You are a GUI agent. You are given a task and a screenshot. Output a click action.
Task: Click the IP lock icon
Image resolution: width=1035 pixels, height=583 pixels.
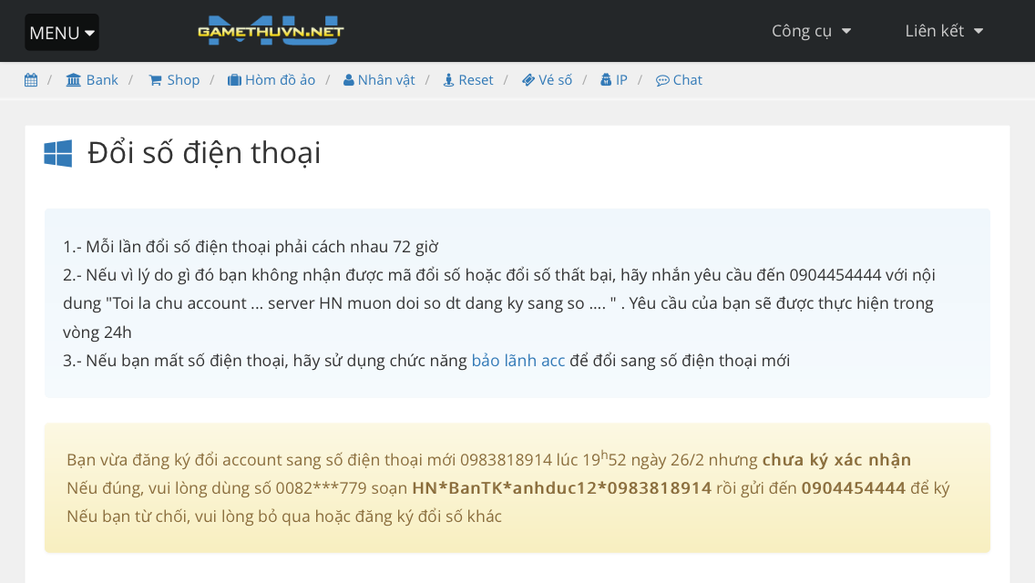pos(605,80)
